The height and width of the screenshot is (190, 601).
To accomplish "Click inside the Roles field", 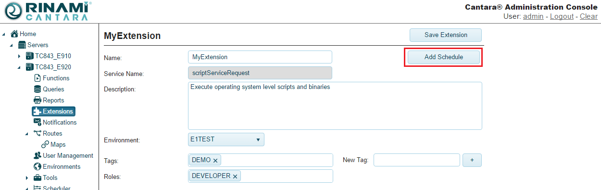I will click(x=261, y=176).
